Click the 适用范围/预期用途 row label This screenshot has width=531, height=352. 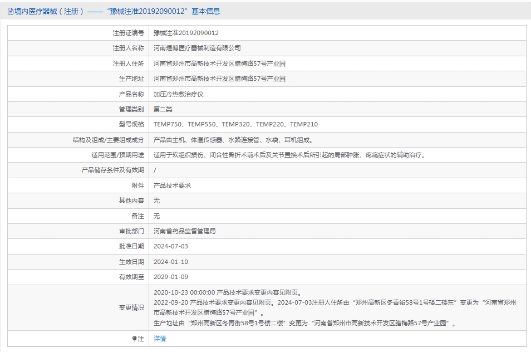click(117, 155)
